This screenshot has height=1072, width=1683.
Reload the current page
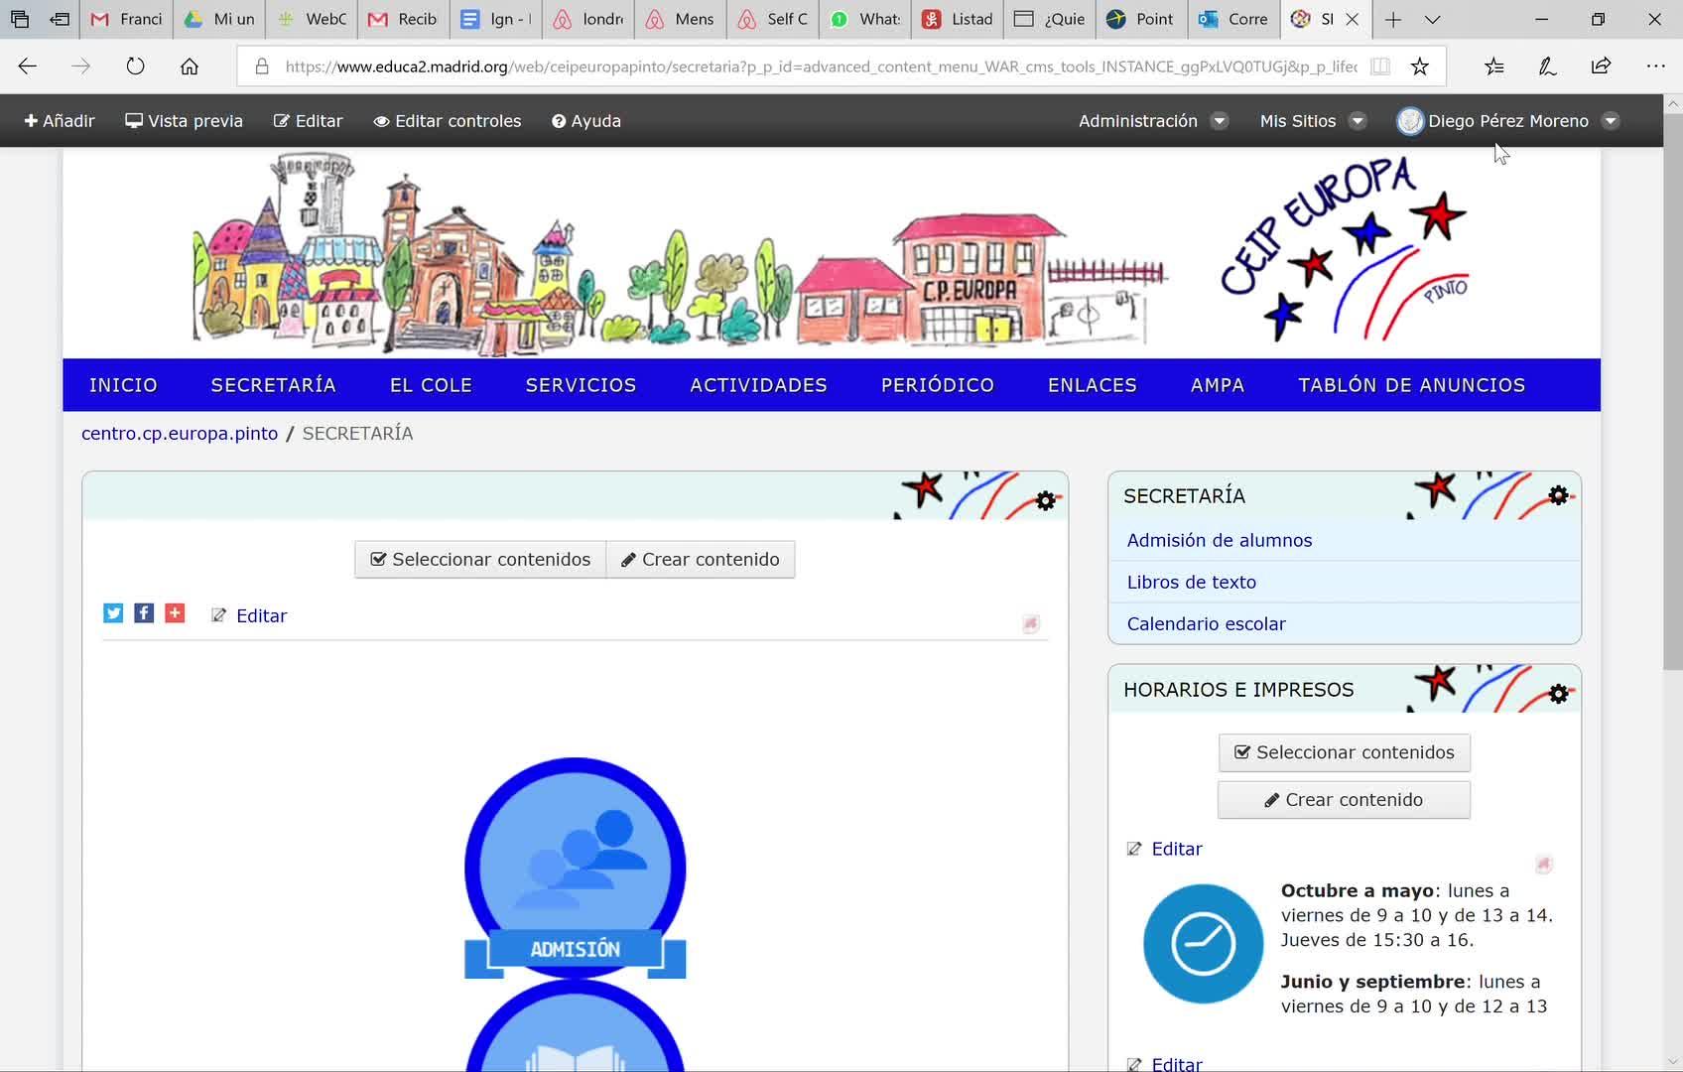coord(135,67)
